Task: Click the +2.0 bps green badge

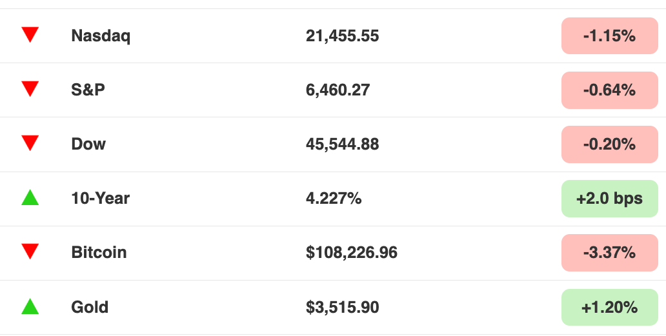Action: click(609, 199)
